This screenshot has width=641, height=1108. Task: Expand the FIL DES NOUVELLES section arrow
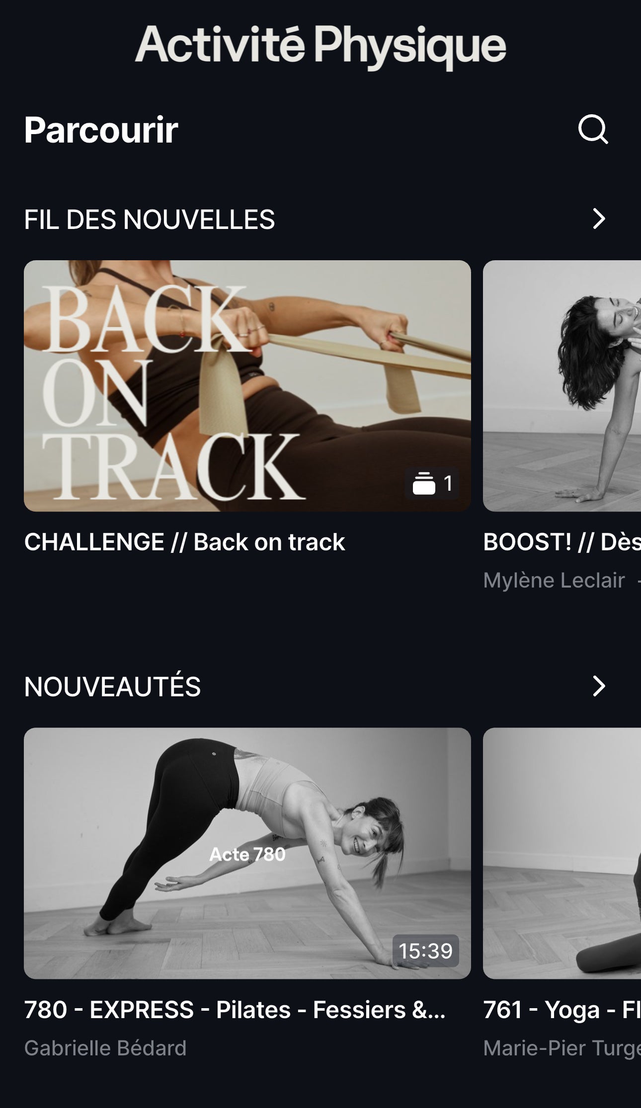coord(599,219)
